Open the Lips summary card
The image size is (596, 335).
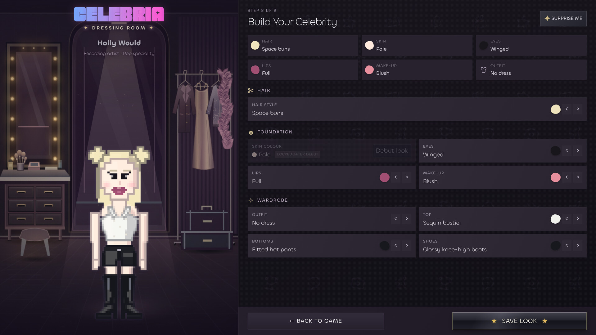pos(303,70)
